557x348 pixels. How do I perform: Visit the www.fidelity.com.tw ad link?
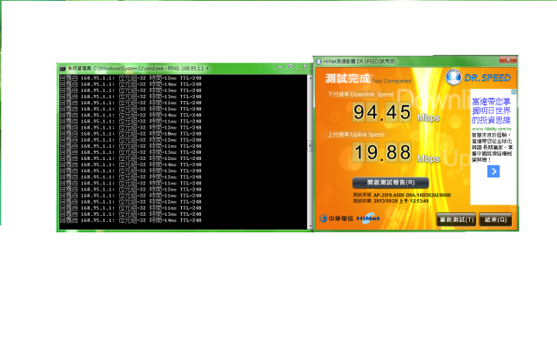(x=491, y=129)
